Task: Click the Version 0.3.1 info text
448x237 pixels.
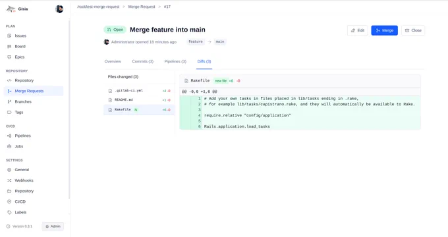Action: [22, 226]
